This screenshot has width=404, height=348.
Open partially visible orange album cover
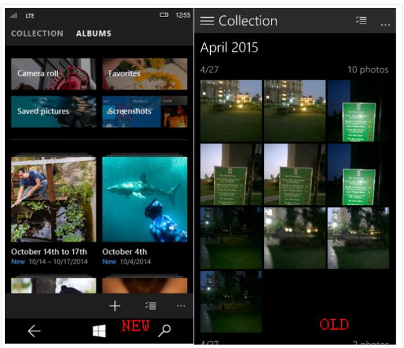pyautogui.click(x=145, y=286)
